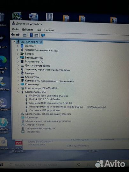Expand the Bluetooth category

coord(18,46)
